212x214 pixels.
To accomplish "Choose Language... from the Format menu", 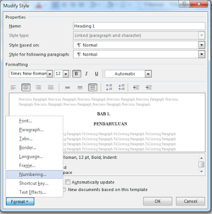I will pos(34,157).
